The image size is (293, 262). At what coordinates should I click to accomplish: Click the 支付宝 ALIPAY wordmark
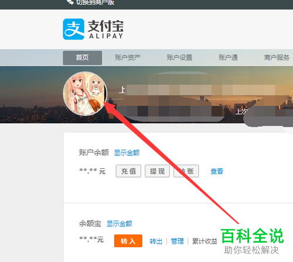tap(105, 29)
